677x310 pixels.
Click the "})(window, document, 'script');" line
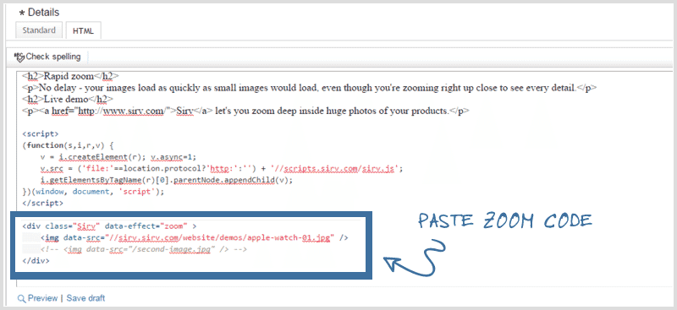coord(93,192)
